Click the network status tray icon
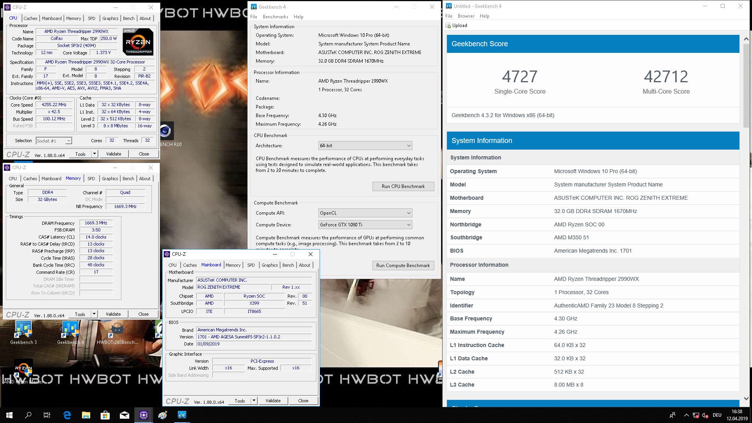Viewport: 752px width, 423px height. (696, 415)
